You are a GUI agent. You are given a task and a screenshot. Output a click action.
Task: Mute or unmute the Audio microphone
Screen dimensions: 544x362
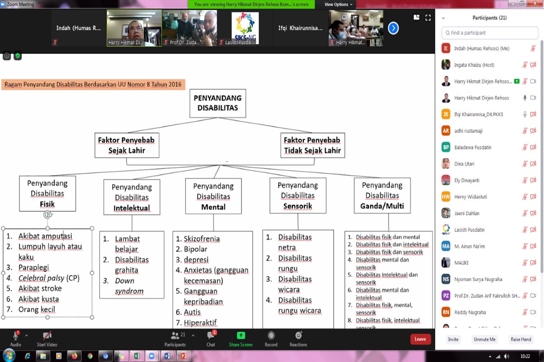pyautogui.click(x=16, y=339)
